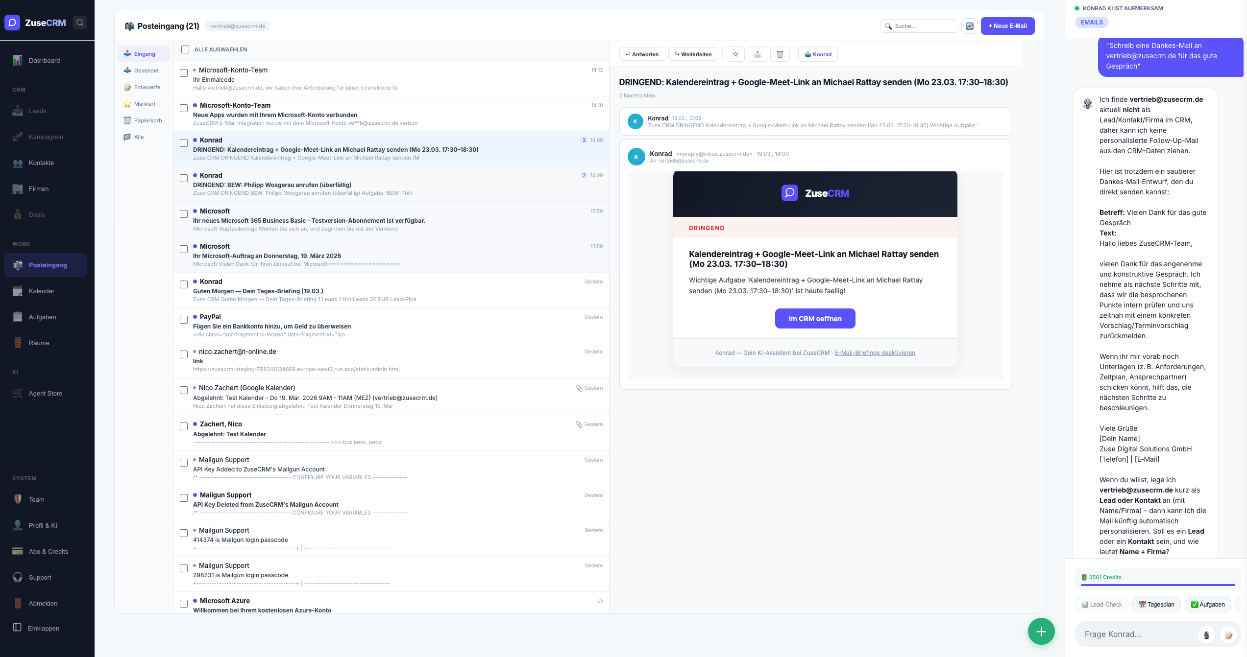Click the Deals money bag icon
Image resolution: width=1247 pixels, height=657 pixels.
click(18, 214)
